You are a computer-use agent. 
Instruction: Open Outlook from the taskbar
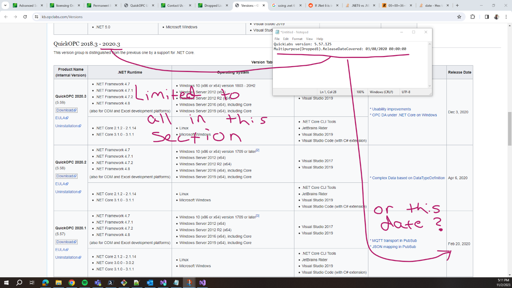(x=150, y=282)
